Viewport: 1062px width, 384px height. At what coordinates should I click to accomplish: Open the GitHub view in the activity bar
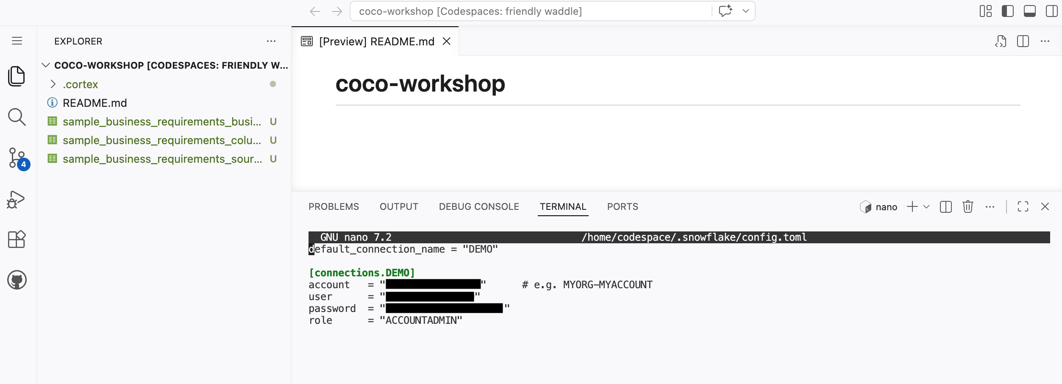17,280
